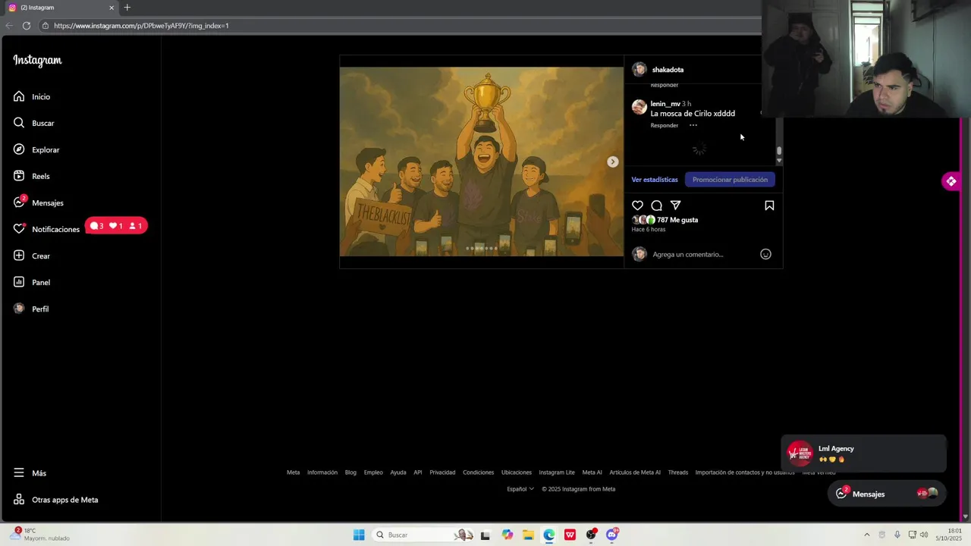
Task: Open WPS Office from taskbar
Action: click(570, 535)
